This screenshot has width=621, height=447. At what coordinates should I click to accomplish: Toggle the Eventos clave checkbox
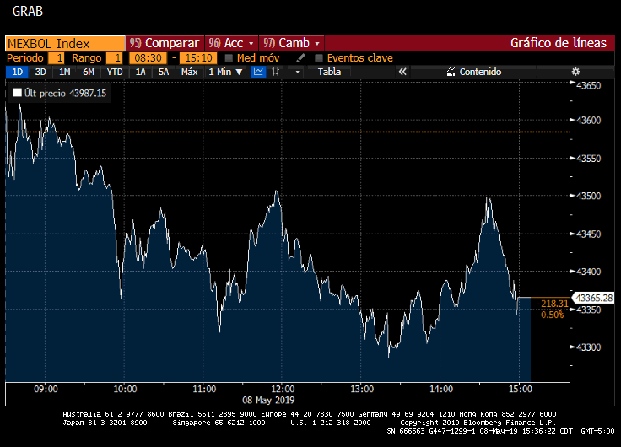318,58
